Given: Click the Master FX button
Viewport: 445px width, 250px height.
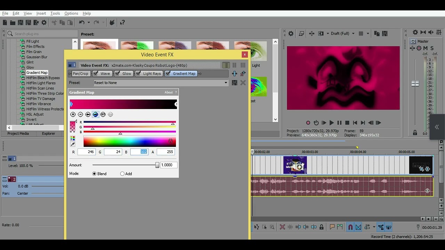Looking at the screenshot, I should click(x=413, y=48).
